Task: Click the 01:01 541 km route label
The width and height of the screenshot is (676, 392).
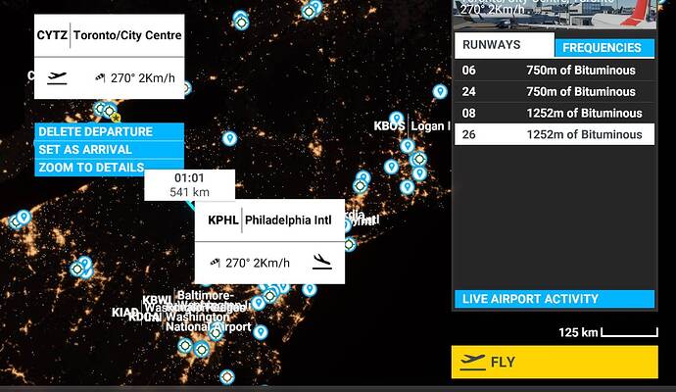Action: 190,185
